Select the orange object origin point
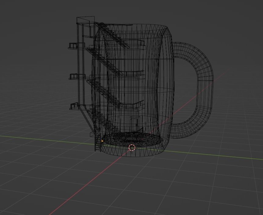This screenshot has height=215, width=263. coord(102,141)
